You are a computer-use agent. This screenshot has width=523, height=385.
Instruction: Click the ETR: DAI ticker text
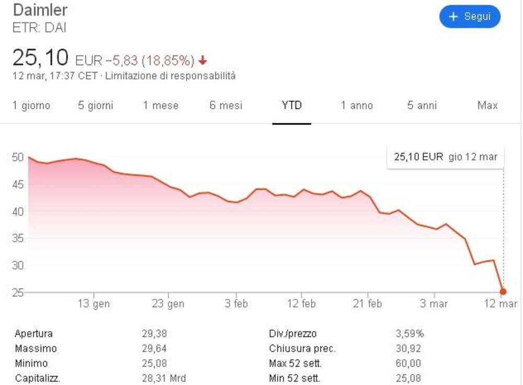coord(39,28)
